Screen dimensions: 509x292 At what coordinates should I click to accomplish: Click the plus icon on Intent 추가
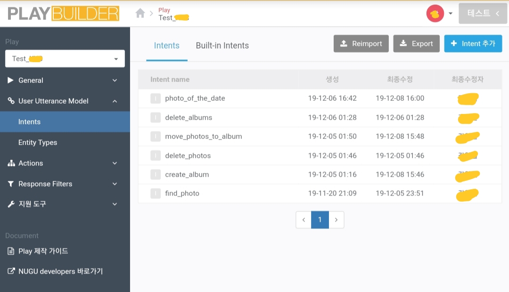click(x=454, y=43)
